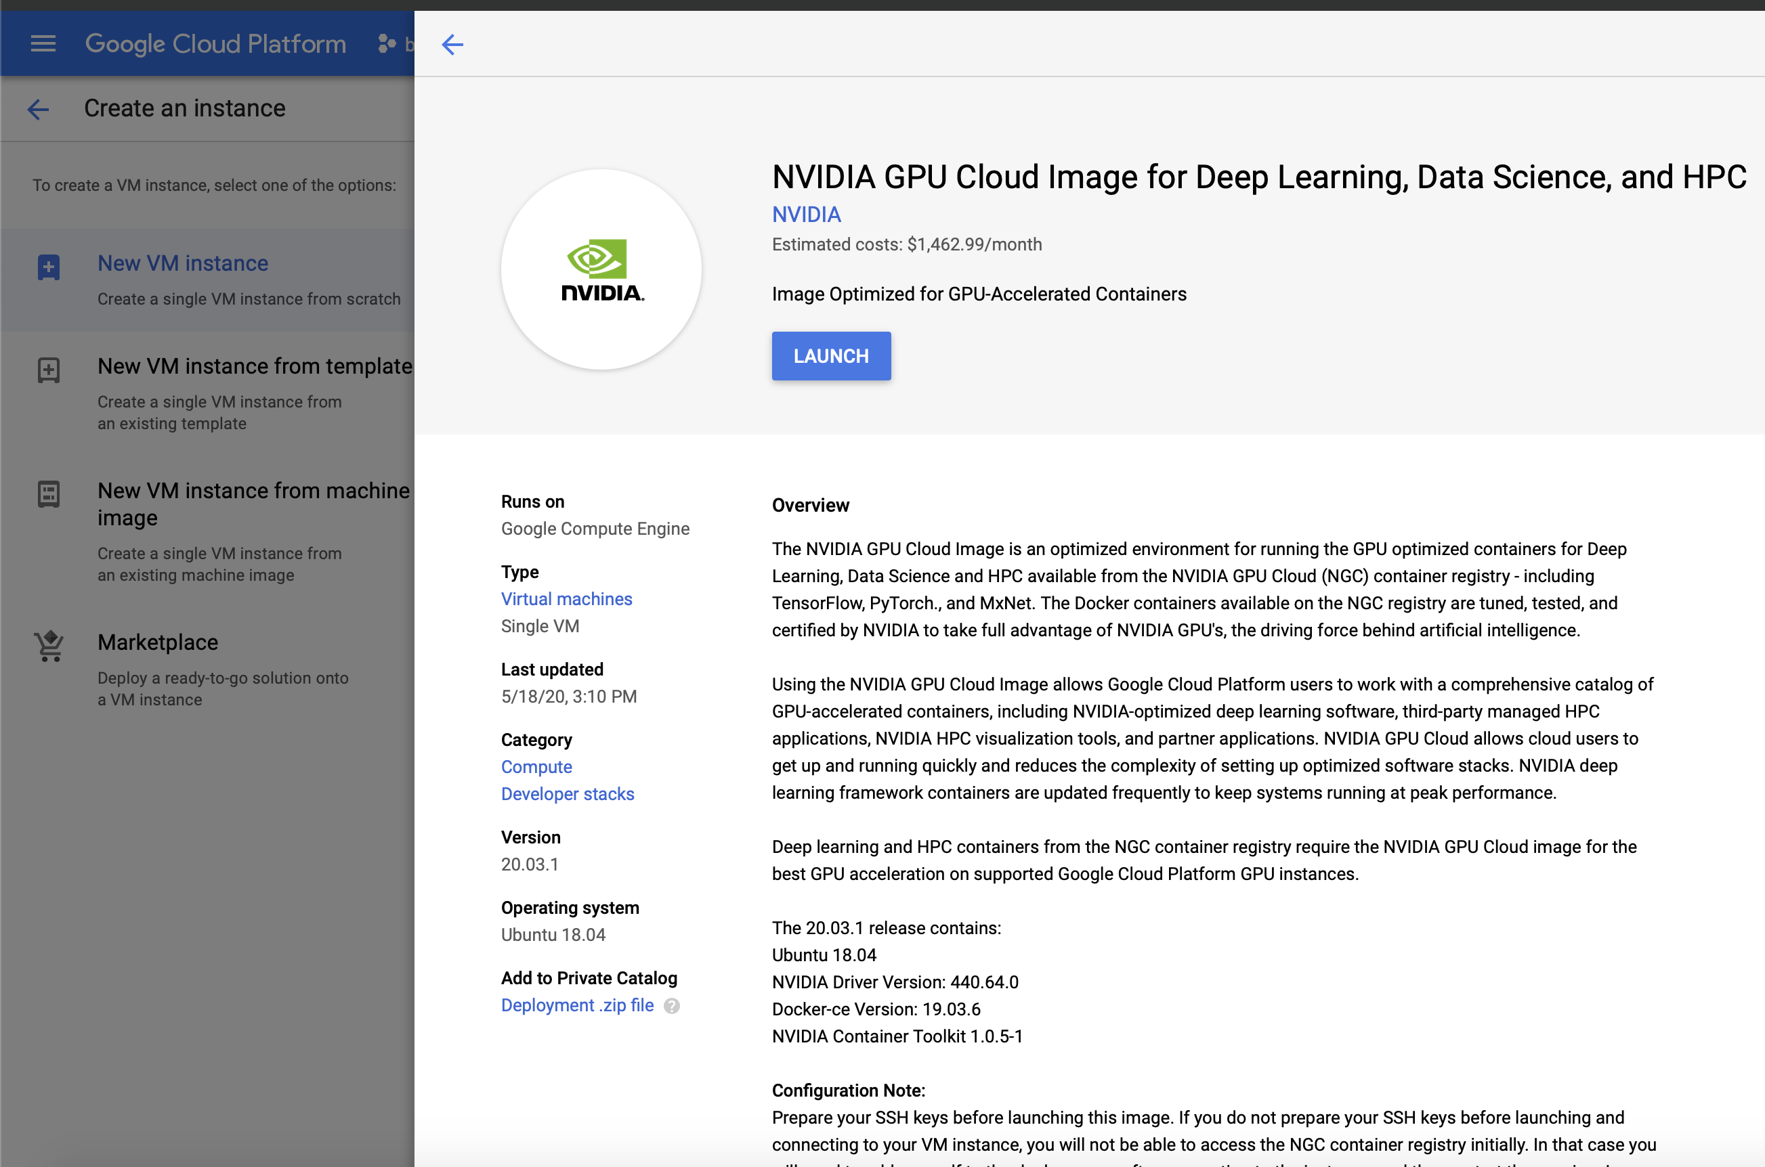This screenshot has height=1167, width=1765.
Task: Download the Deployment .zip file
Action: click(576, 1005)
